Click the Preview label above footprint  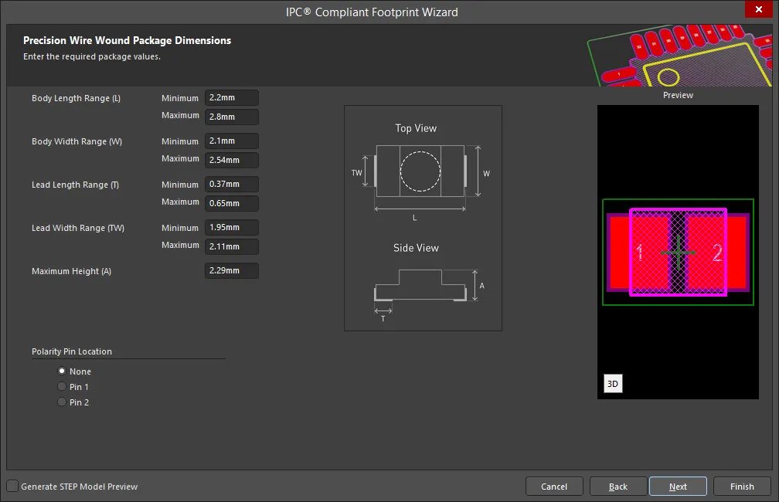click(678, 95)
